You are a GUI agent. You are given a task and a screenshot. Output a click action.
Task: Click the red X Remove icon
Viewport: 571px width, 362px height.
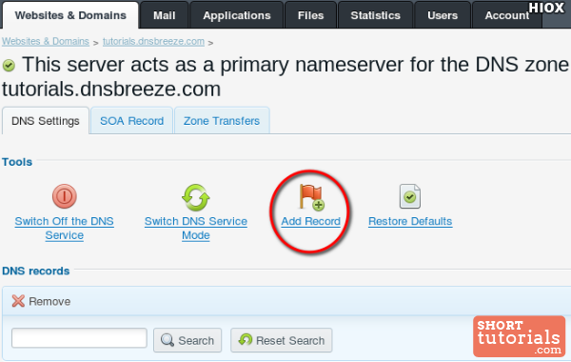tap(18, 301)
